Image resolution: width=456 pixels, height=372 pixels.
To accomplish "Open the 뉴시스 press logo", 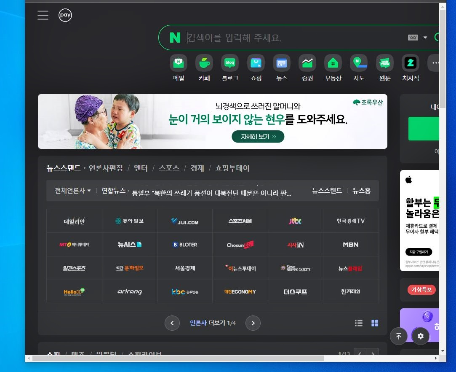I will [x=129, y=245].
